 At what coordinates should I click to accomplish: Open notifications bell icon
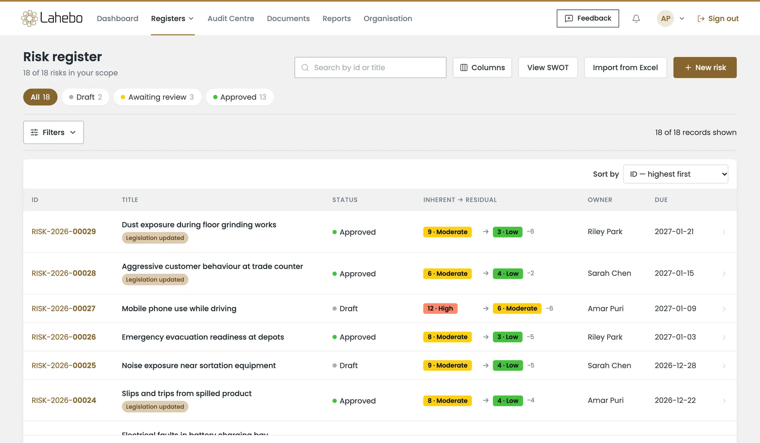(636, 19)
